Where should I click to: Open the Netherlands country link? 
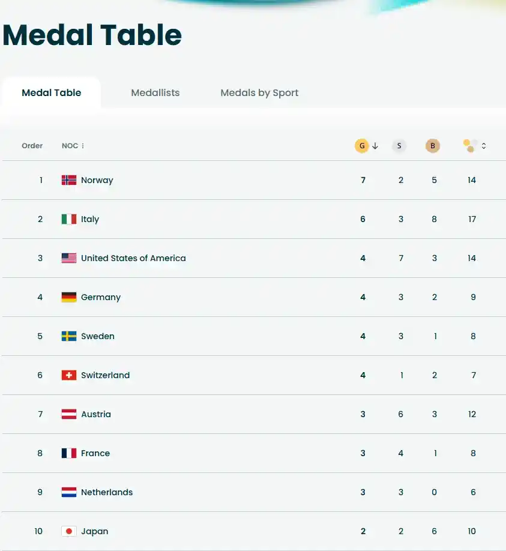[x=107, y=492]
